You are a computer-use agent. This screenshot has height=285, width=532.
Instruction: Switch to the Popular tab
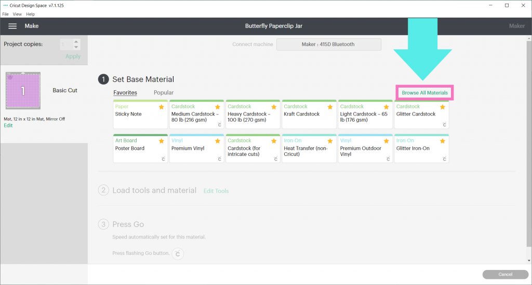click(164, 93)
